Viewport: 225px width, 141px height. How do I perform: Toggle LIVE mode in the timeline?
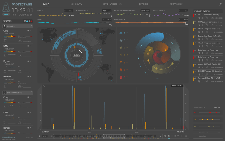[45, 136]
